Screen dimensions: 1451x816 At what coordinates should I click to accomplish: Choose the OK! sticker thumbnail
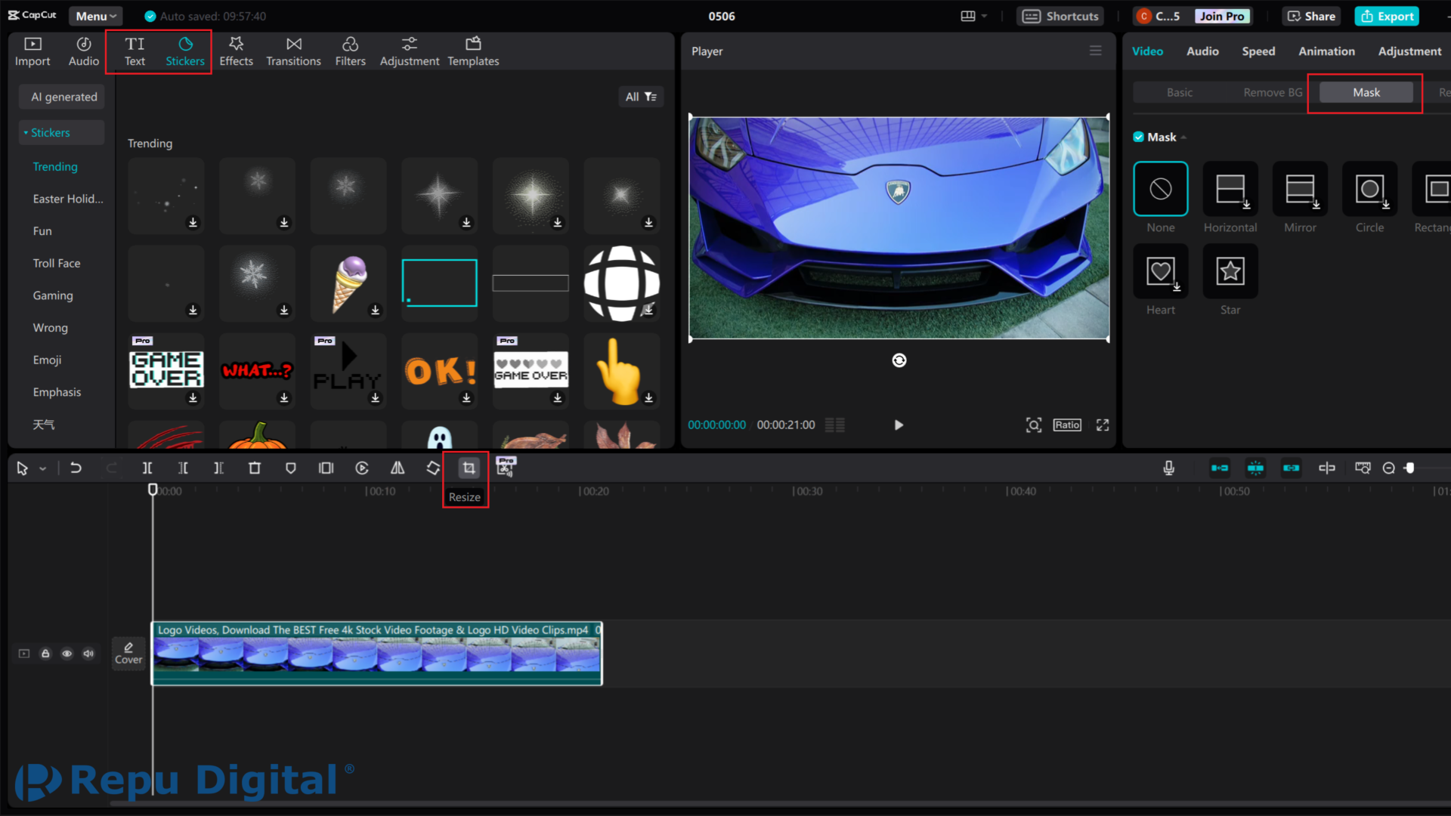point(440,371)
